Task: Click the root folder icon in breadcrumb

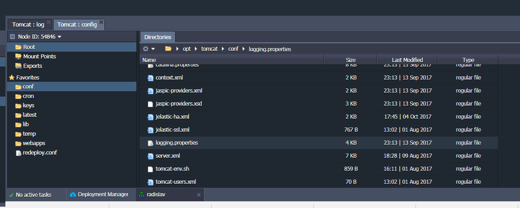Action: tap(168, 49)
